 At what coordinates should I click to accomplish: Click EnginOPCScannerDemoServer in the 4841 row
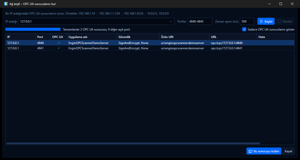pyautogui.click(x=88, y=48)
